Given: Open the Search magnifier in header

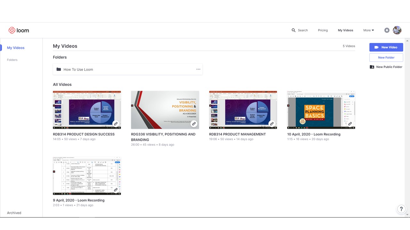Looking at the screenshot, I should pyautogui.click(x=293, y=30).
